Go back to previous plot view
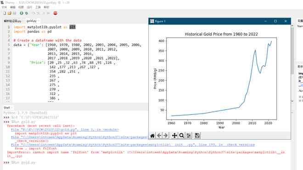 (x=159, y=136)
